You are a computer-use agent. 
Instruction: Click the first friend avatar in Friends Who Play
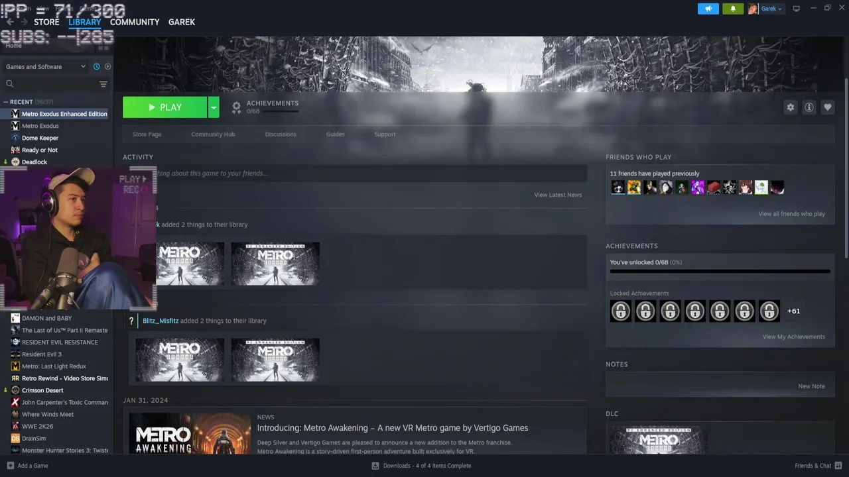[618, 187]
